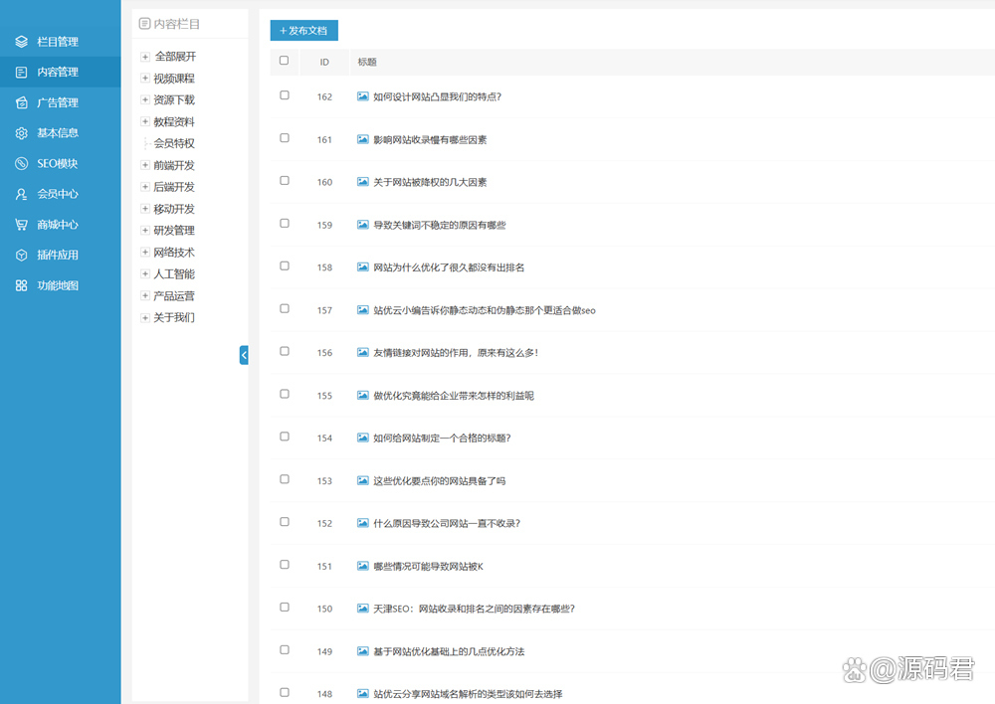This screenshot has width=995, height=704.
Task: Click the 商城中心 shopping cart icon
Action: point(22,225)
